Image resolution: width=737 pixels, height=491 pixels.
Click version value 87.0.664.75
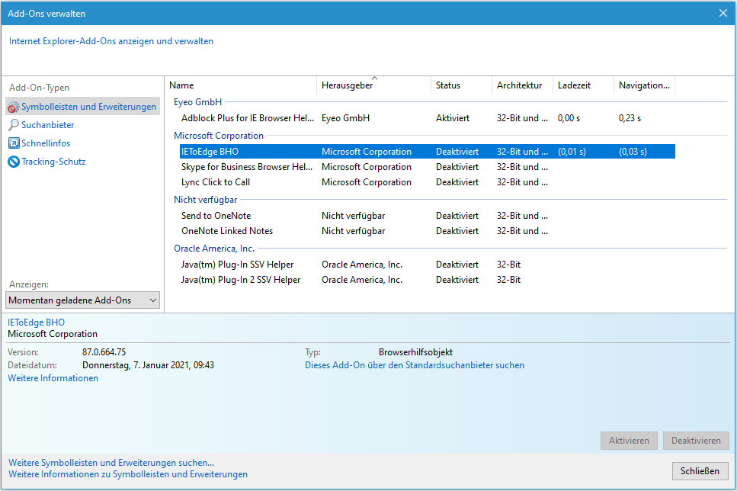coord(104,351)
